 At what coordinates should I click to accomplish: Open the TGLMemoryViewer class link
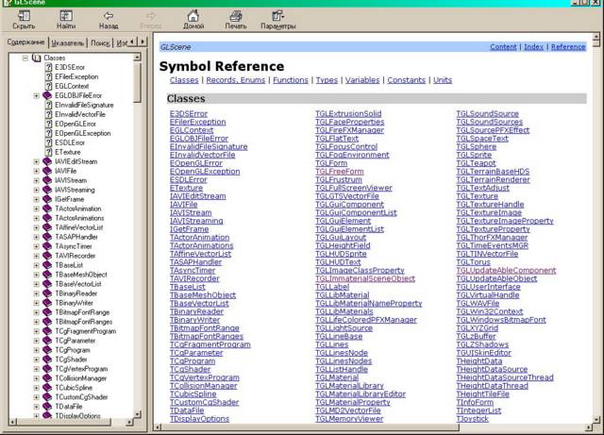[x=349, y=419]
